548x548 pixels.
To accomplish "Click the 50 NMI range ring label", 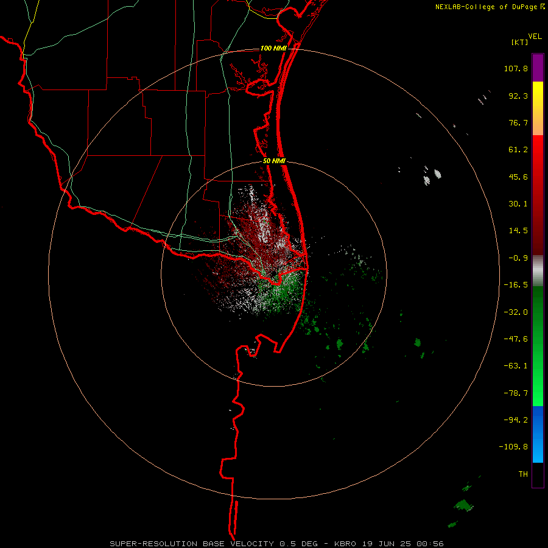I will click(275, 161).
